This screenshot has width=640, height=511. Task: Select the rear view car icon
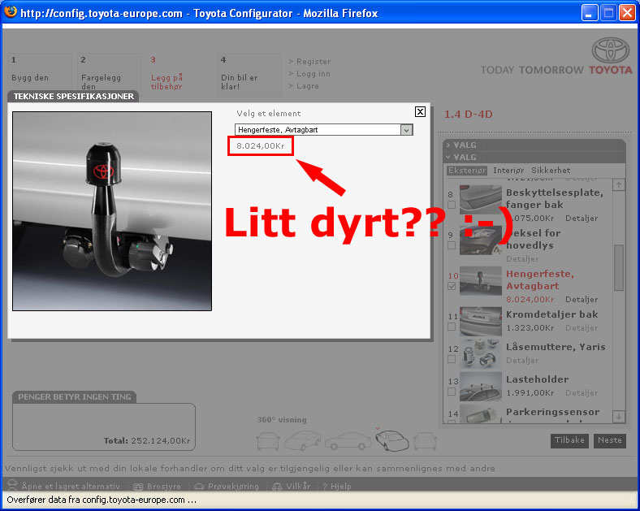coord(425,442)
